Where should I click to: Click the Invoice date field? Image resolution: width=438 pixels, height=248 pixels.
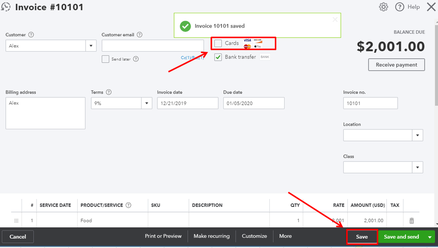[188, 103]
